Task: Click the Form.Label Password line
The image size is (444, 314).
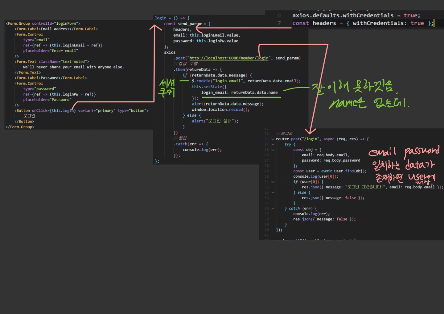Action: coord(51,78)
